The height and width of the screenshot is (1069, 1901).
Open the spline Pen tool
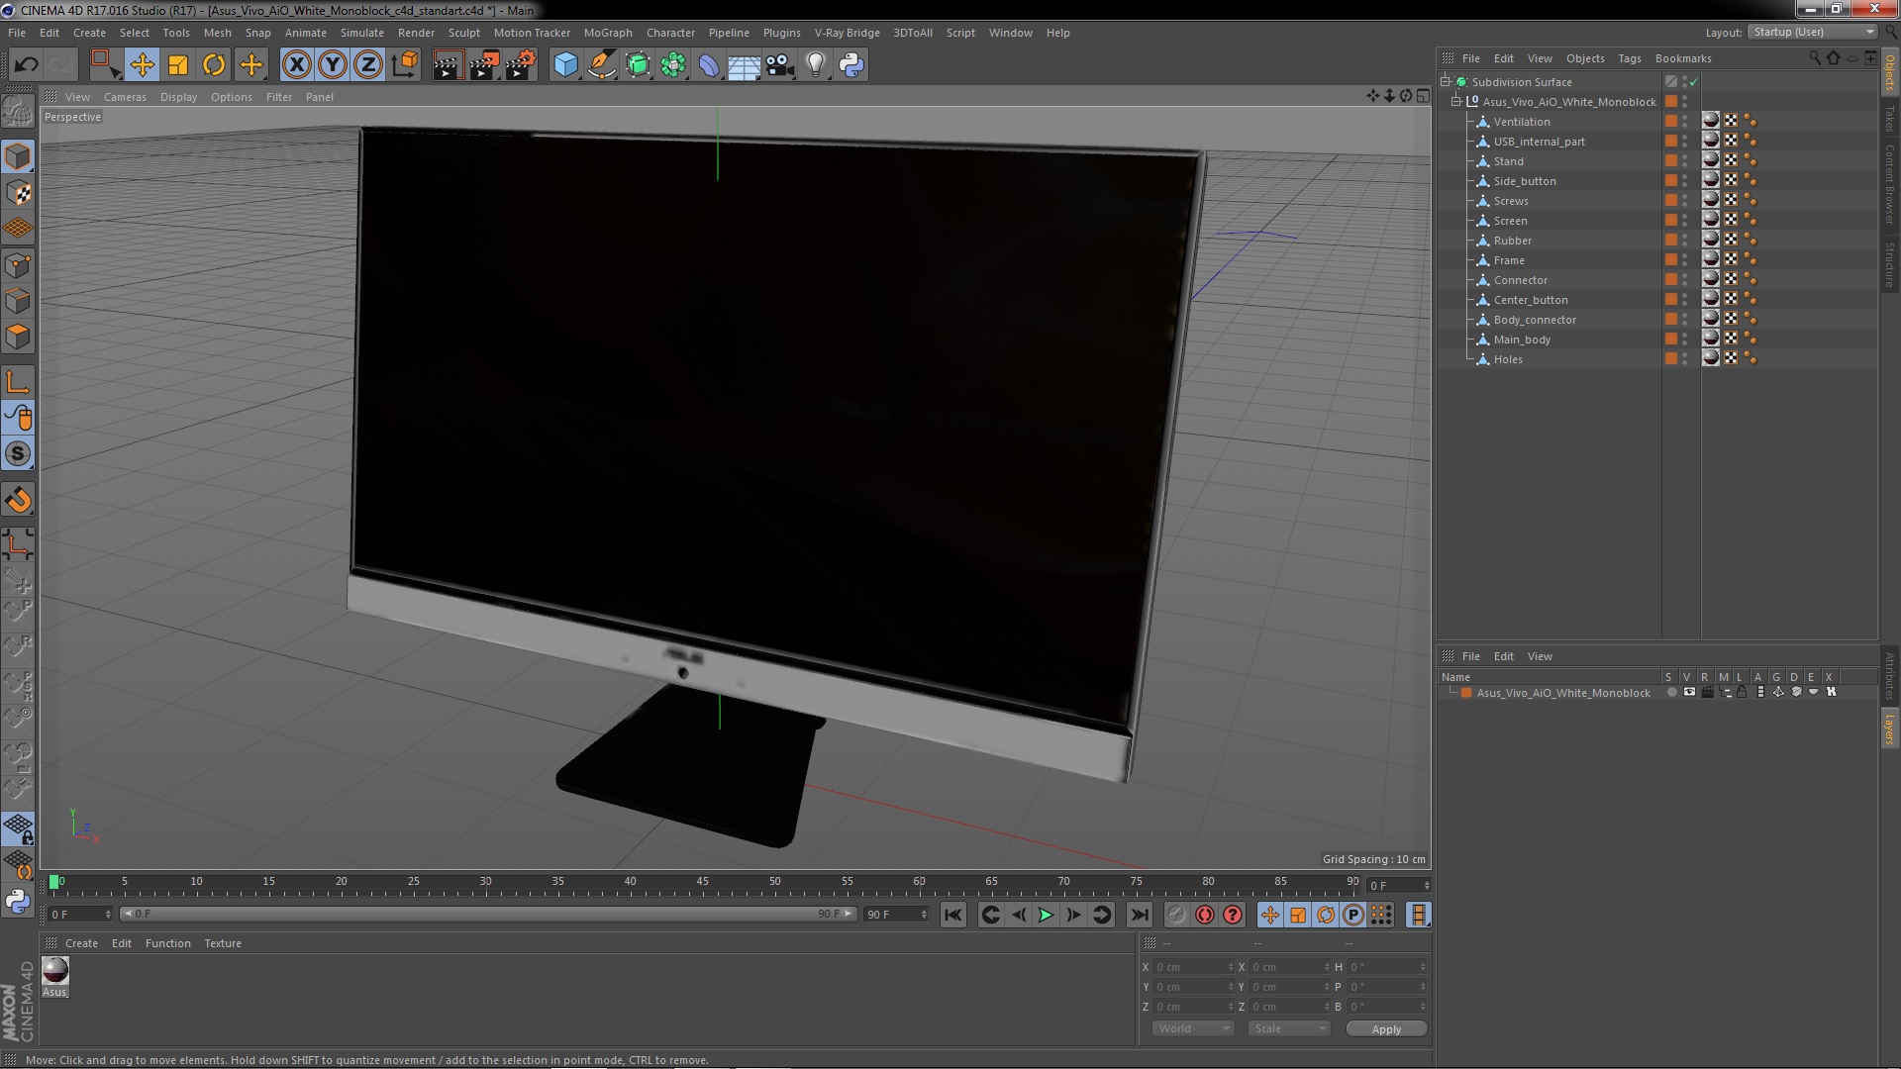pyautogui.click(x=601, y=65)
